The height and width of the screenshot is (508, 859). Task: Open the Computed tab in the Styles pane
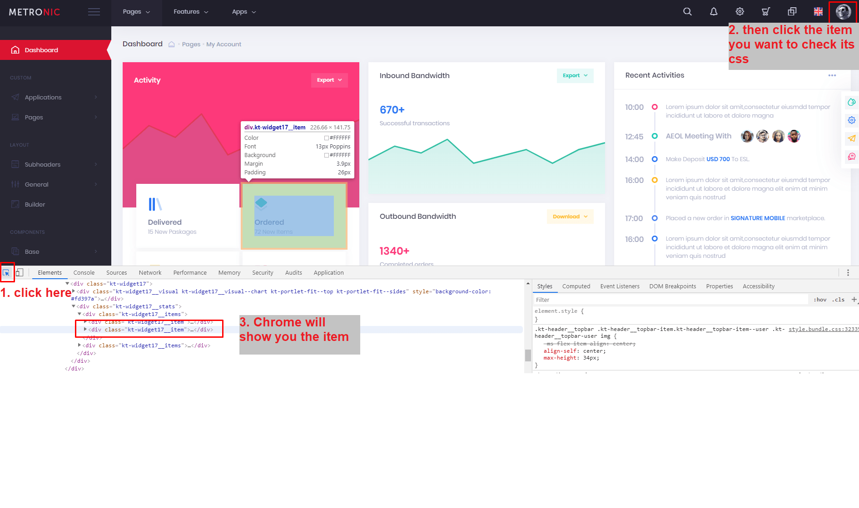tap(576, 286)
